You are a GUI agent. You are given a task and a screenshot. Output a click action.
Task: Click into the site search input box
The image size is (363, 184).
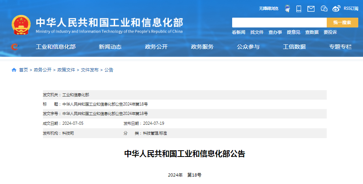click(279, 23)
